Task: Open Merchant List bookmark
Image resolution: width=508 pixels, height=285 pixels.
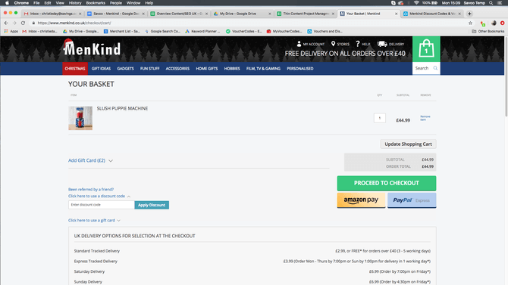Action: click(122, 31)
